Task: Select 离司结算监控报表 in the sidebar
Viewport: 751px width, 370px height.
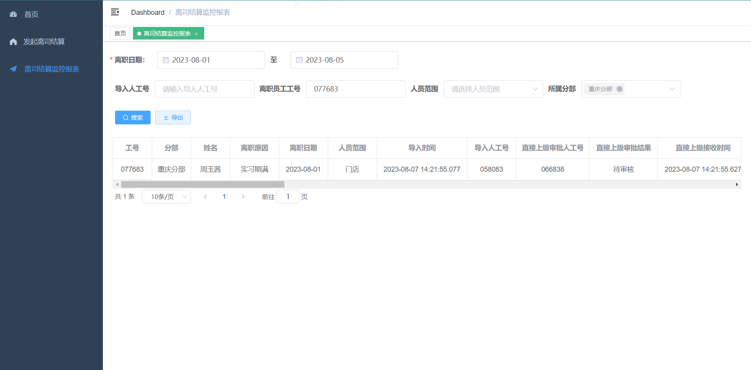Action: [x=51, y=69]
